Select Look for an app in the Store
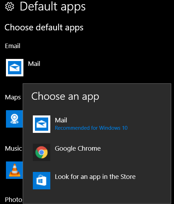This screenshot has height=204, width=174. click(97, 181)
